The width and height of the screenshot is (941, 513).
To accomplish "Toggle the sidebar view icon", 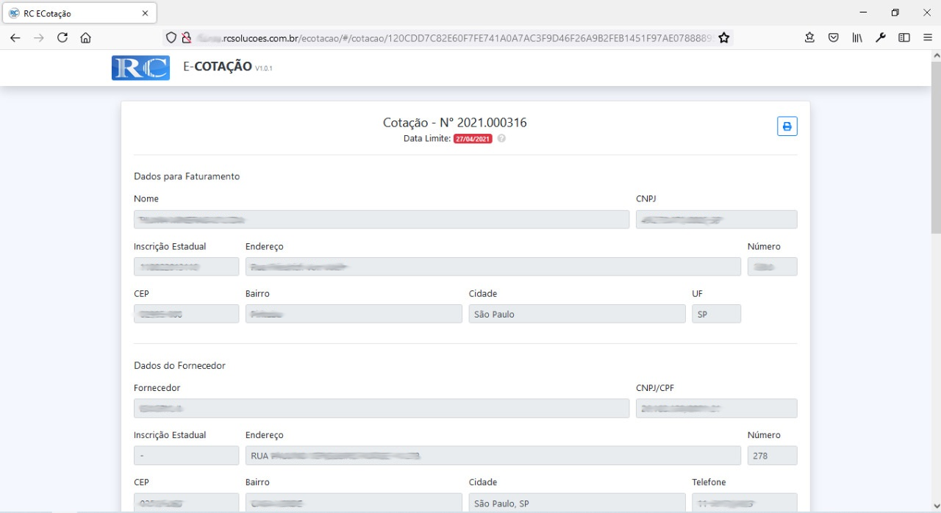I will [904, 37].
